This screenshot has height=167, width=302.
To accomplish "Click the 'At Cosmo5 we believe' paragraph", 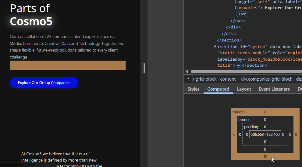I will (x=62, y=160).
